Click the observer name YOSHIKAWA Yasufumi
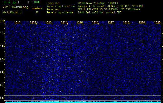This screenshot has height=103, width=163. [95, 3]
